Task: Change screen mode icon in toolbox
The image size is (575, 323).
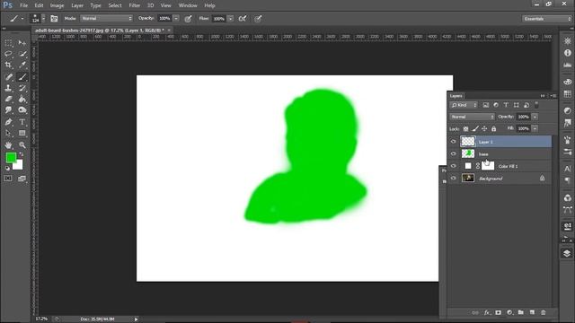Action: pos(22,179)
